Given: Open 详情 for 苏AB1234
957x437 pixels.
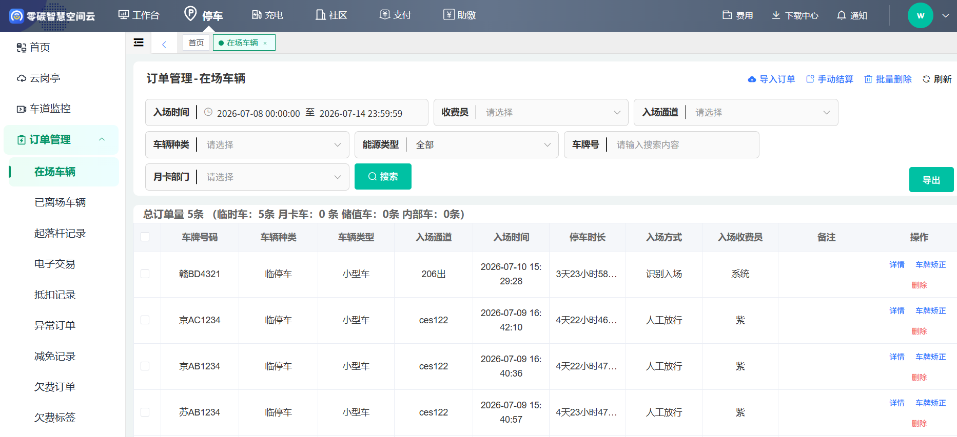Looking at the screenshot, I should click(897, 403).
